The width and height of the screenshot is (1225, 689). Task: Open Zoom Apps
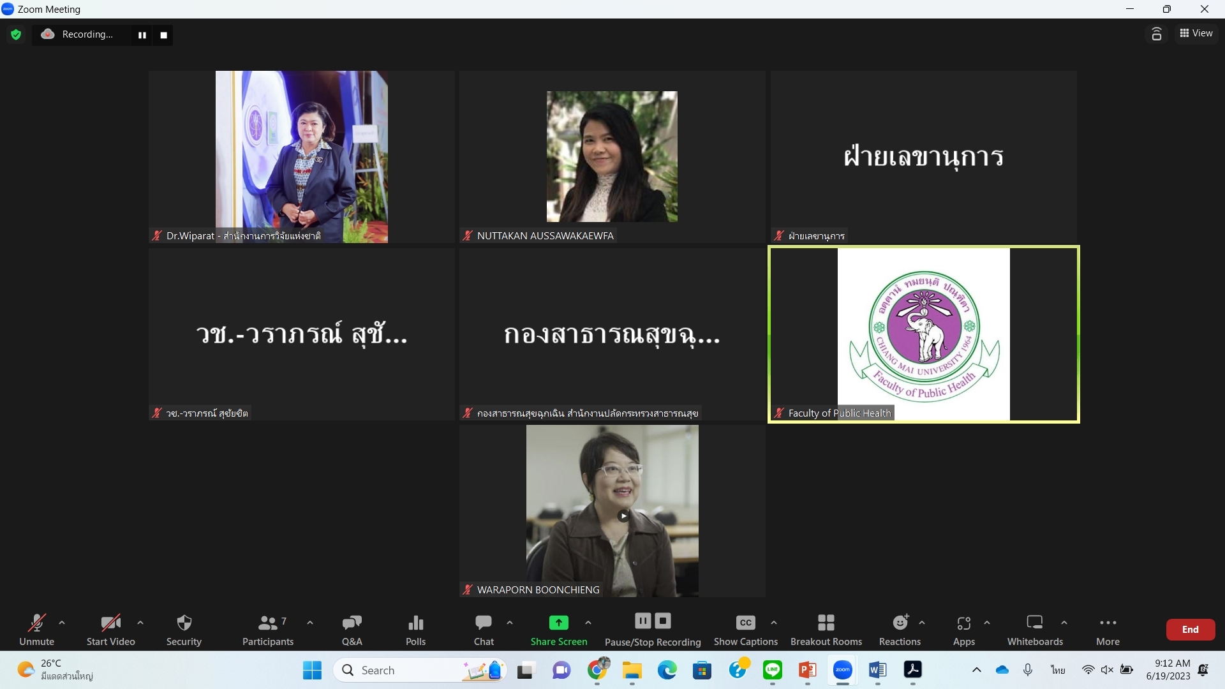[964, 629]
